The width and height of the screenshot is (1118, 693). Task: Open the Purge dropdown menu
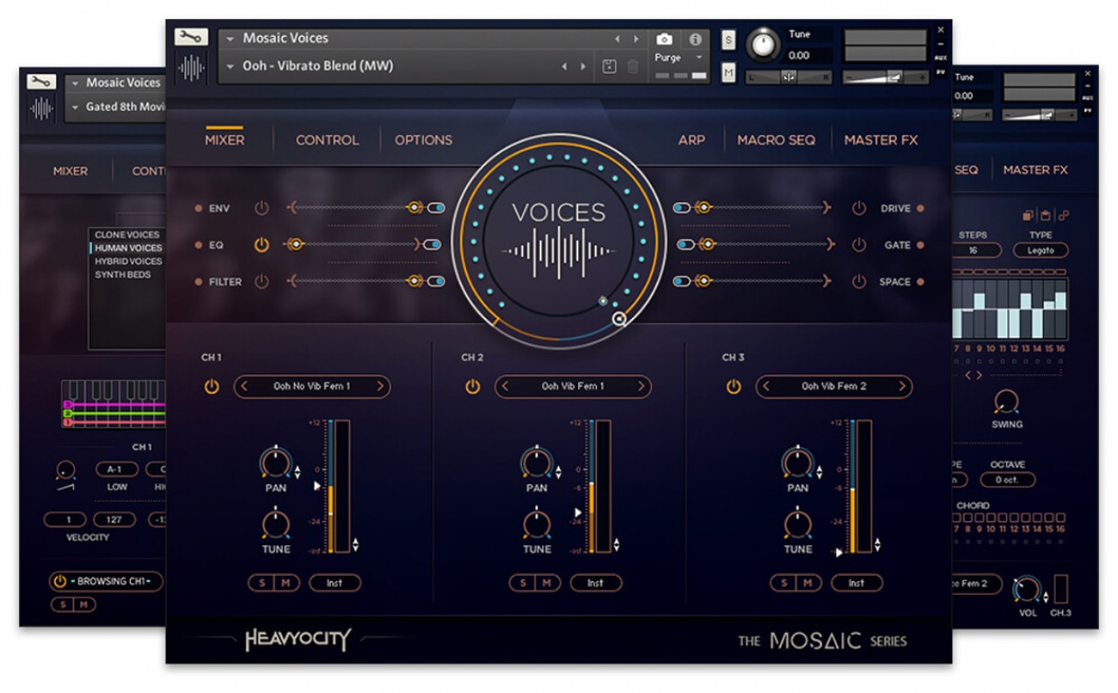[698, 58]
